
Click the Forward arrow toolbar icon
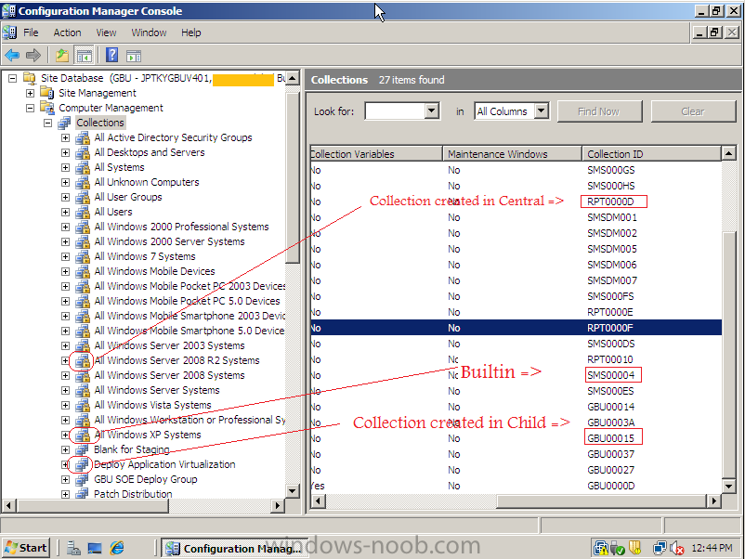(33, 56)
